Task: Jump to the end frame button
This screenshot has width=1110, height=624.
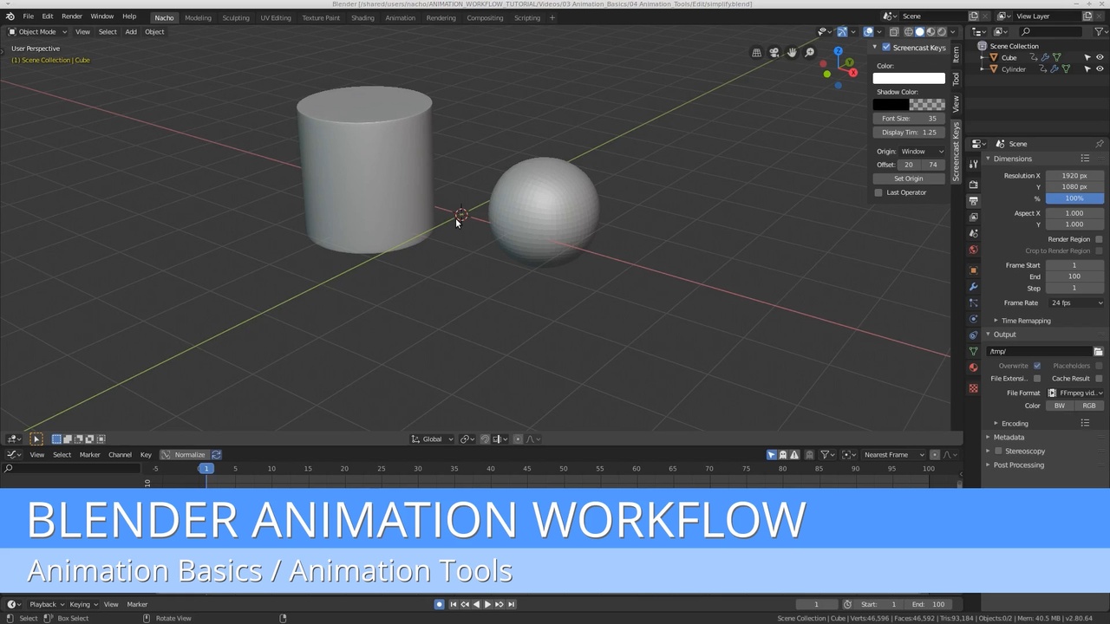Action: (x=511, y=605)
